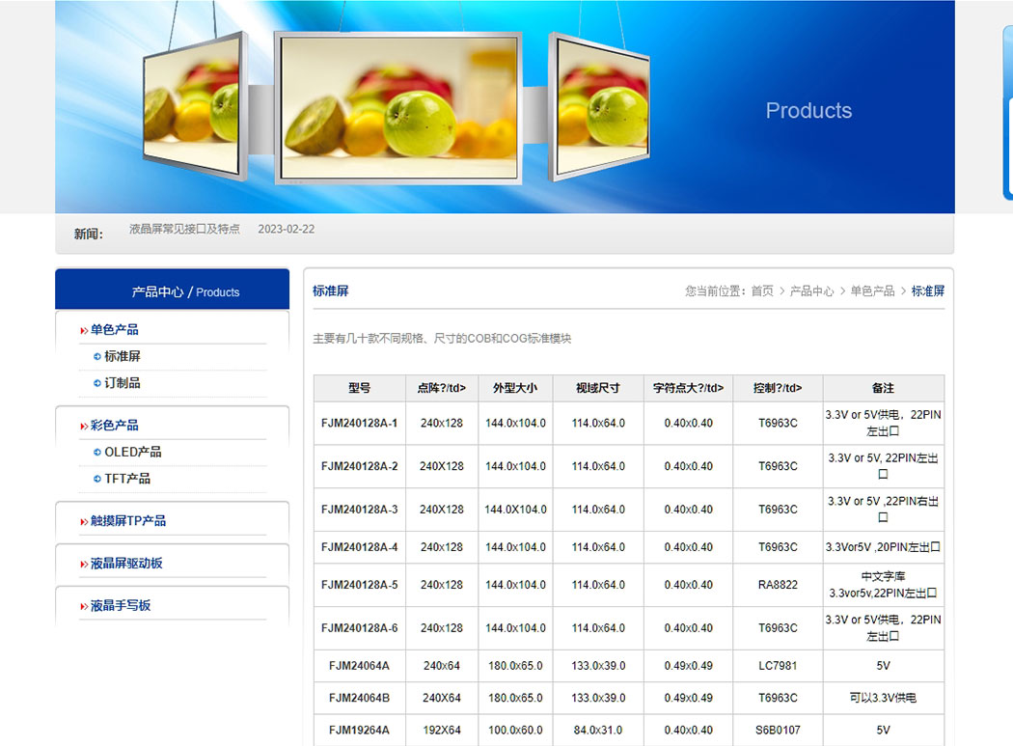Click the blue bullet icon beside 订制品

point(97,383)
